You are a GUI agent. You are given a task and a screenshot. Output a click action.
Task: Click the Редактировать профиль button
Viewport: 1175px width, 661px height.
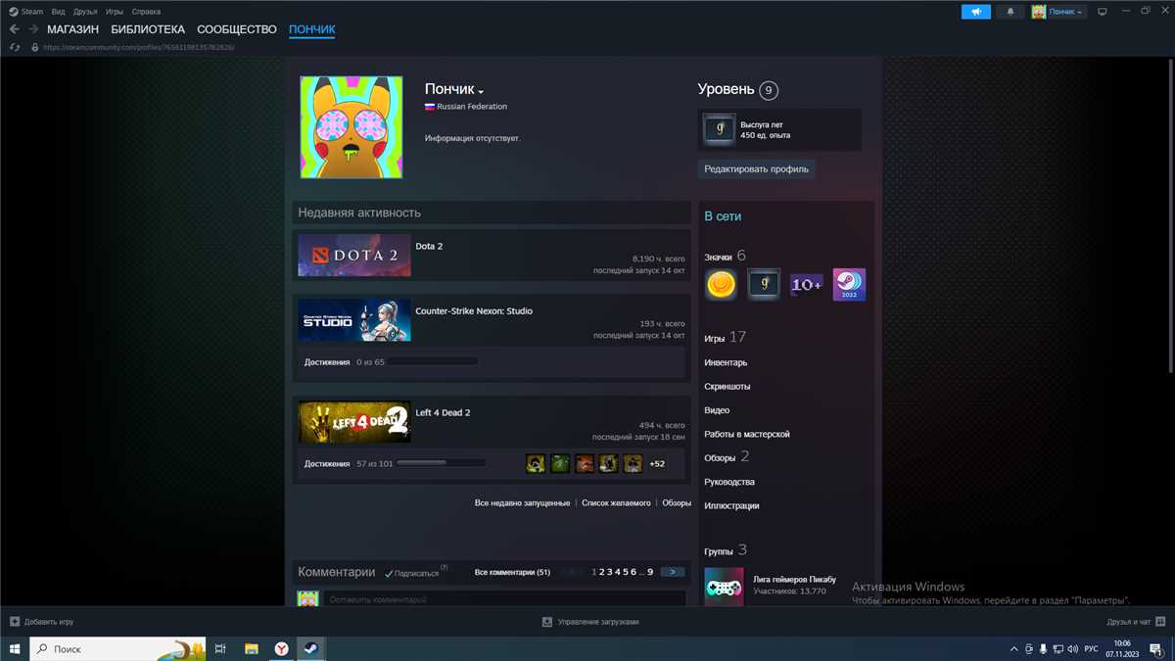[756, 168]
